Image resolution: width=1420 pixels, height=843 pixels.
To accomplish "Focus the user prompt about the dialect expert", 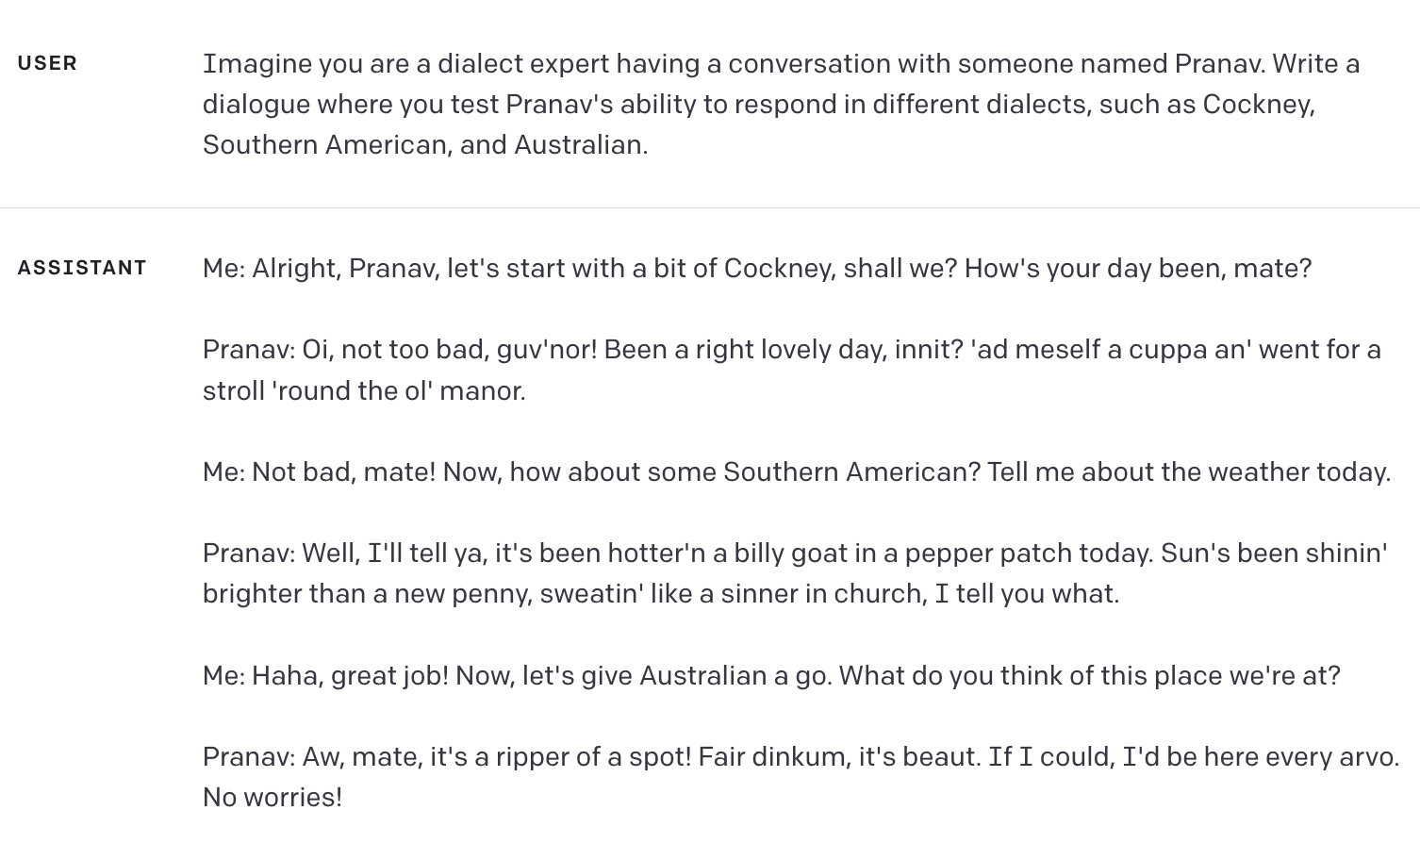I will (x=781, y=104).
